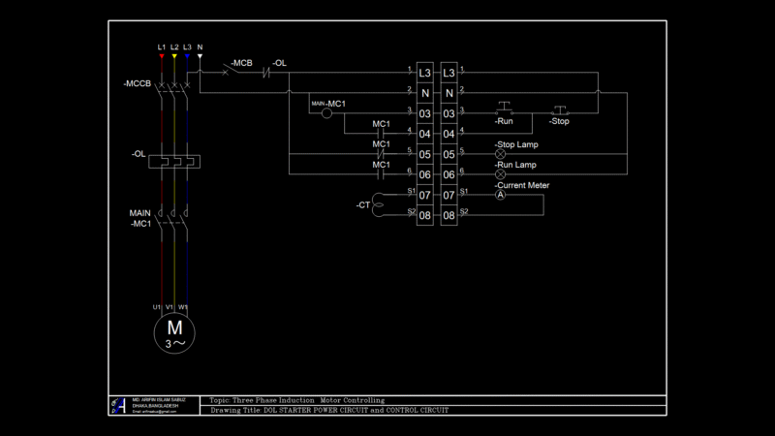
Task: Select left terminal block 07
Action: pyautogui.click(x=425, y=196)
